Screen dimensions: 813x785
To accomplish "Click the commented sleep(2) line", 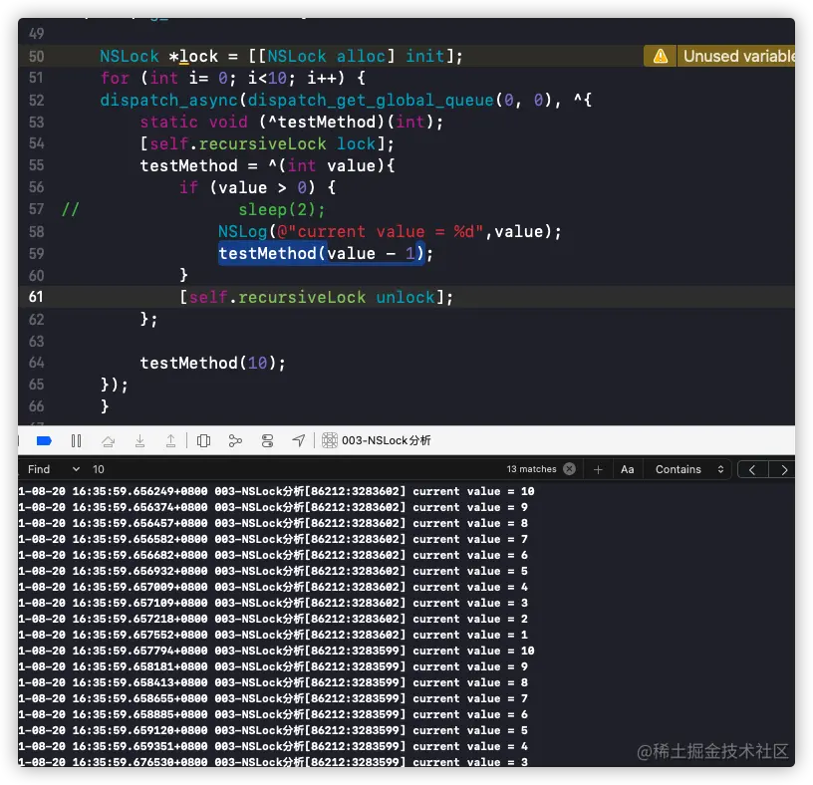I will click(282, 209).
